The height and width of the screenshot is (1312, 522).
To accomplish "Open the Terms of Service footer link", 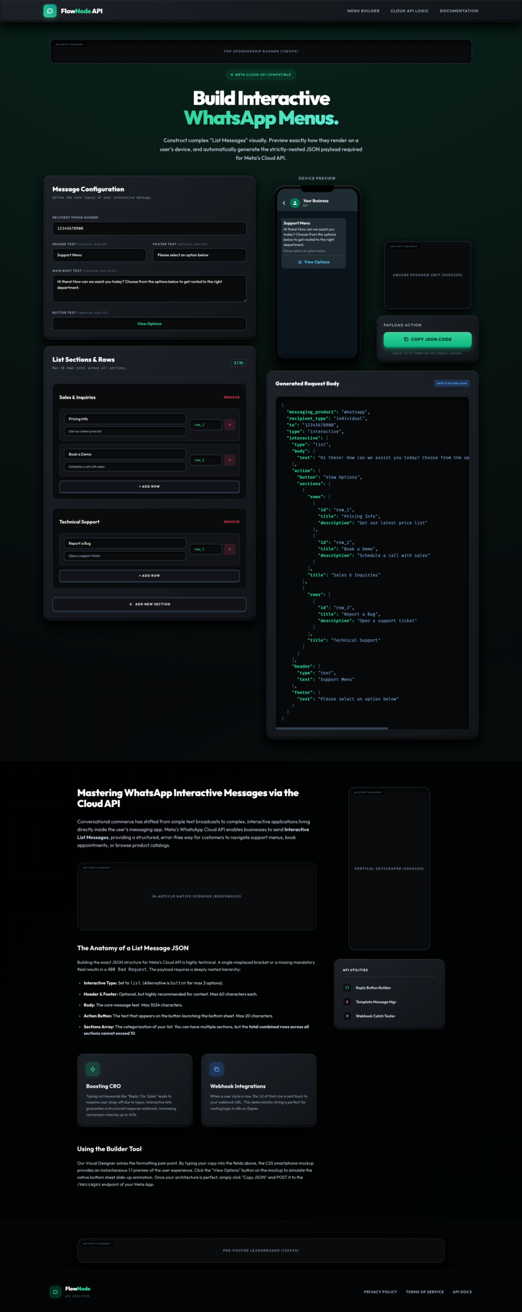I will [425, 1292].
